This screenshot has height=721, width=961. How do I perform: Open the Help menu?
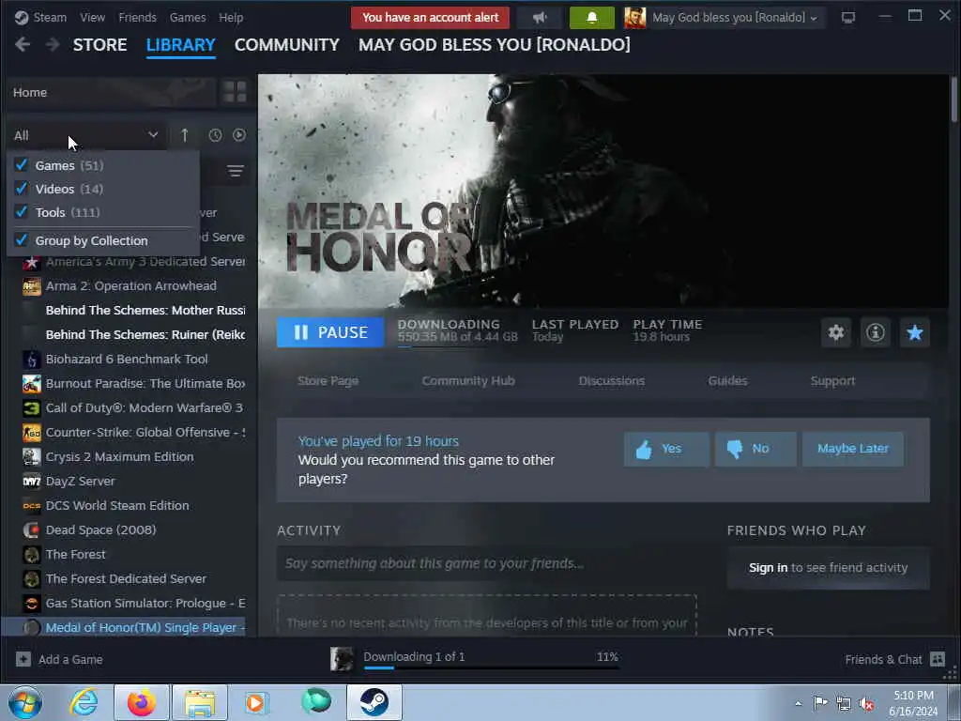[x=231, y=17]
